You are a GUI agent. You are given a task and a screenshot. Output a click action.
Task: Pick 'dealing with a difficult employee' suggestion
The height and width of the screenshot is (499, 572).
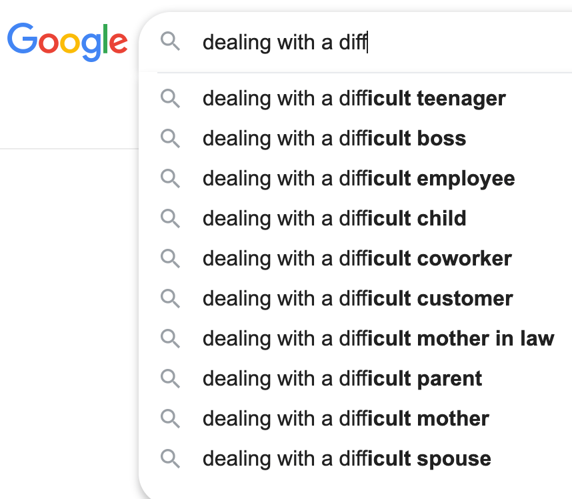(359, 179)
